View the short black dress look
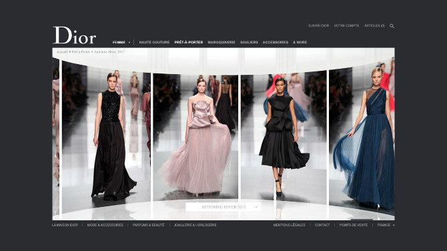447x251 pixels. (284, 137)
